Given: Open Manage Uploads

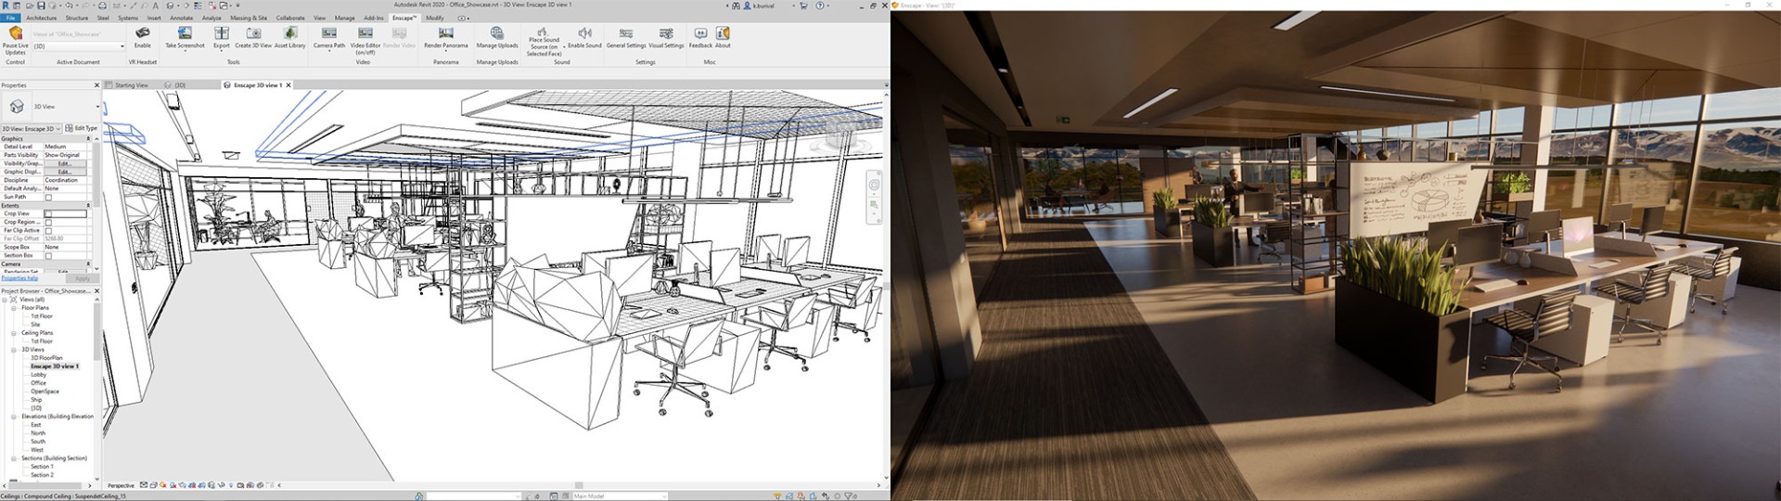Looking at the screenshot, I should tap(497, 33).
